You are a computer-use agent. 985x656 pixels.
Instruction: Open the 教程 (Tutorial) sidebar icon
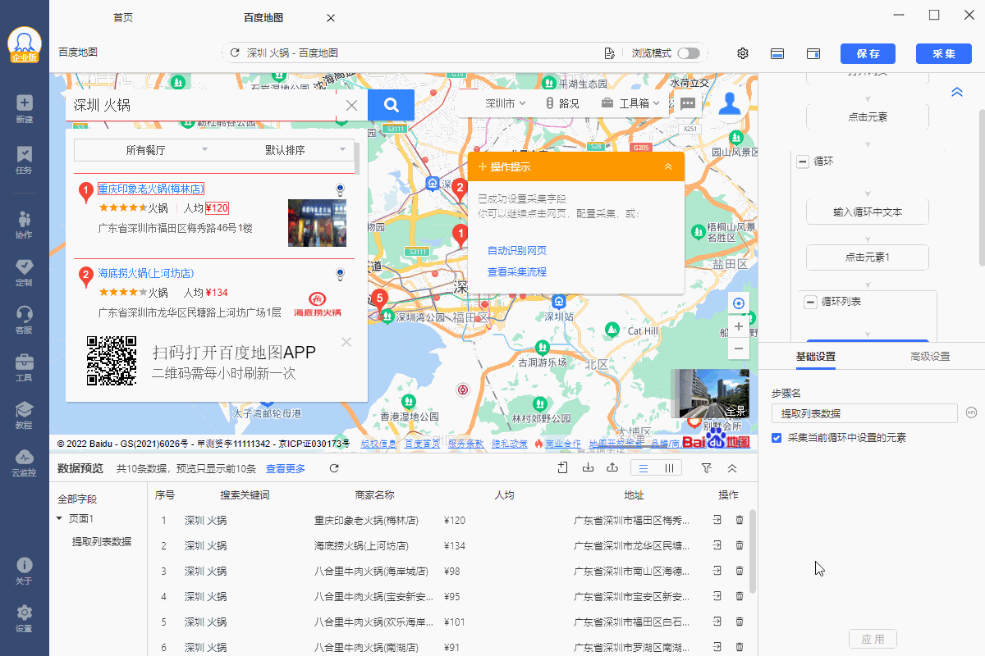click(x=24, y=415)
